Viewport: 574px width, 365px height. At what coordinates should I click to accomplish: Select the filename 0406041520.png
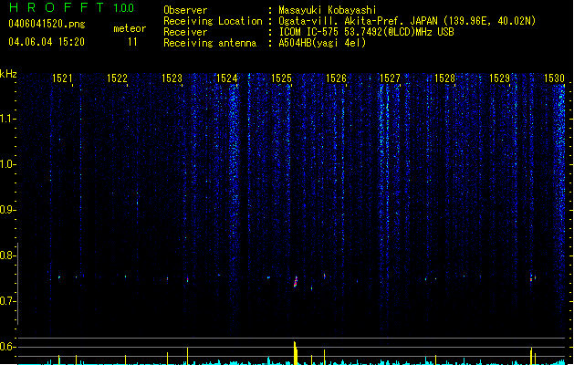[47, 24]
